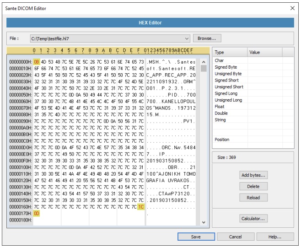Screen dimensions: 301x248
Task: Open the file path dropdown
Action: (187, 38)
